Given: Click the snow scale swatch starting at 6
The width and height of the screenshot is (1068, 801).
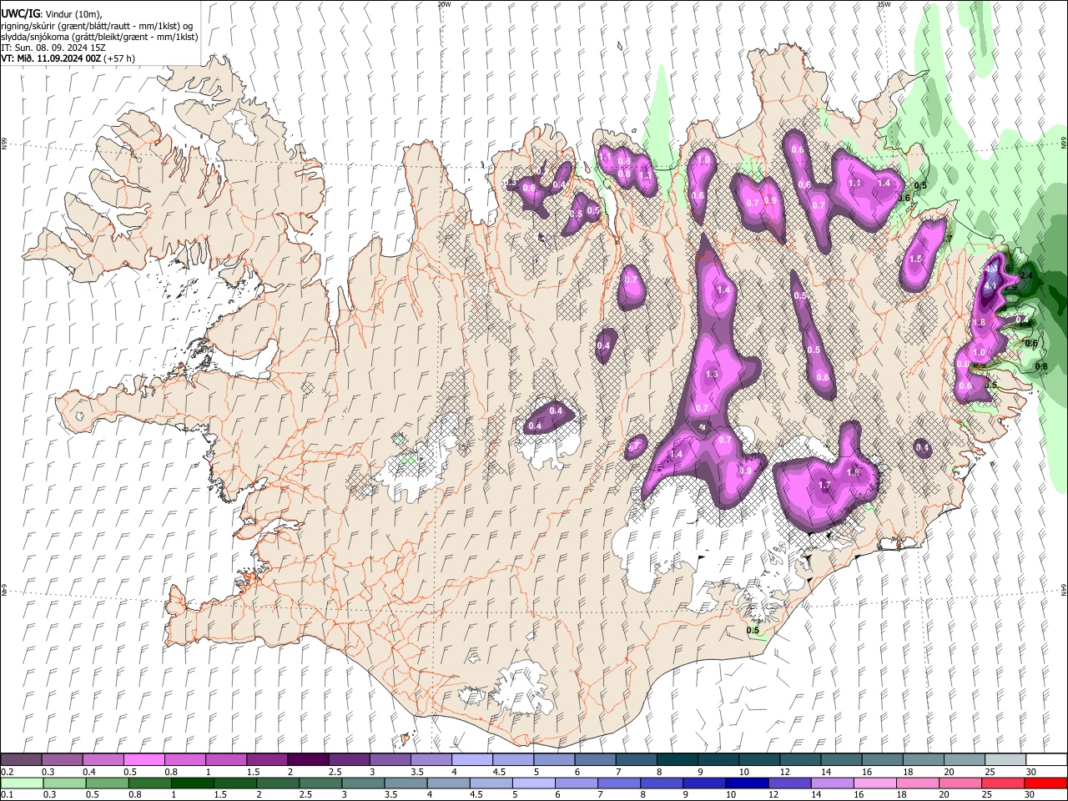Looking at the screenshot, I should coord(595,760).
